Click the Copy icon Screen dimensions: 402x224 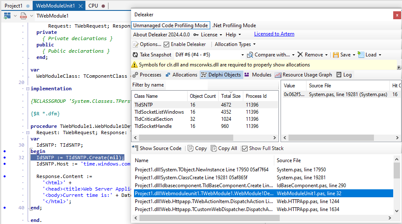191,148
